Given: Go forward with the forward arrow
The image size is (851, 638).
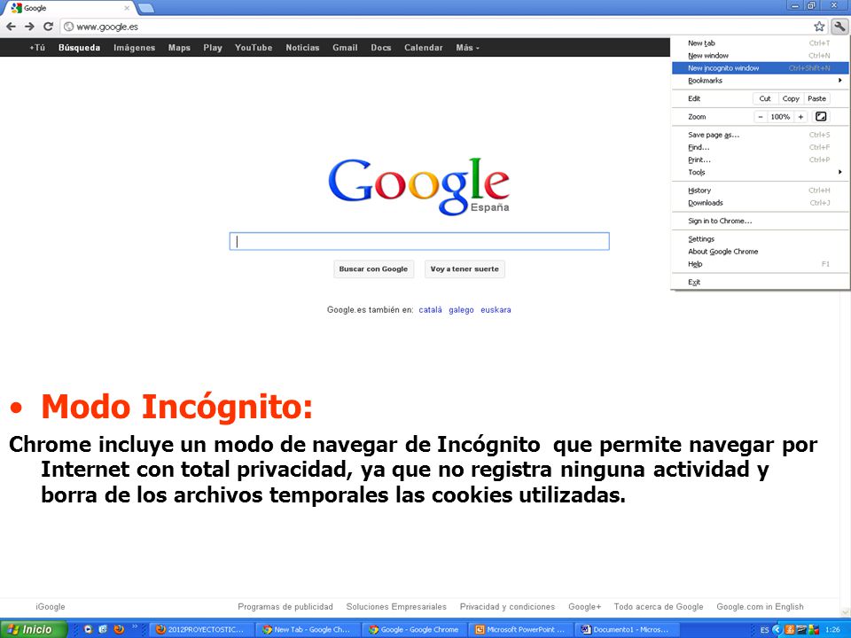Looking at the screenshot, I should 29,27.
